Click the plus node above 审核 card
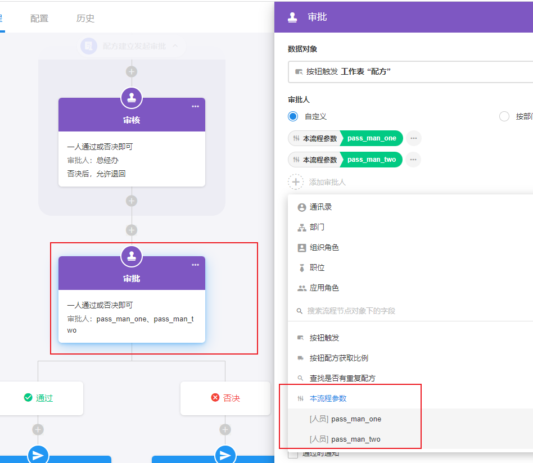533x463 pixels. tap(132, 72)
